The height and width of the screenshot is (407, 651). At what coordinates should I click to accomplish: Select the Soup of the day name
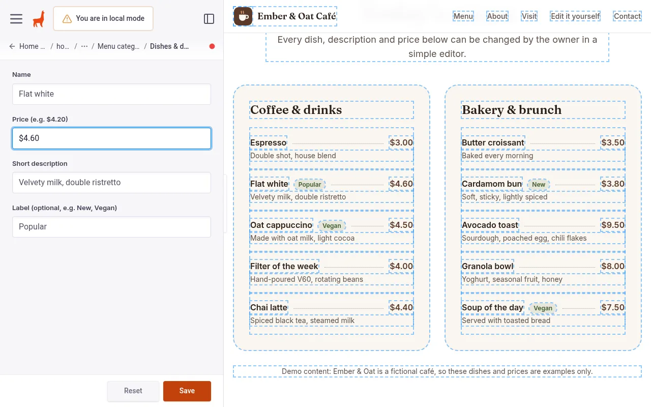(x=492, y=307)
